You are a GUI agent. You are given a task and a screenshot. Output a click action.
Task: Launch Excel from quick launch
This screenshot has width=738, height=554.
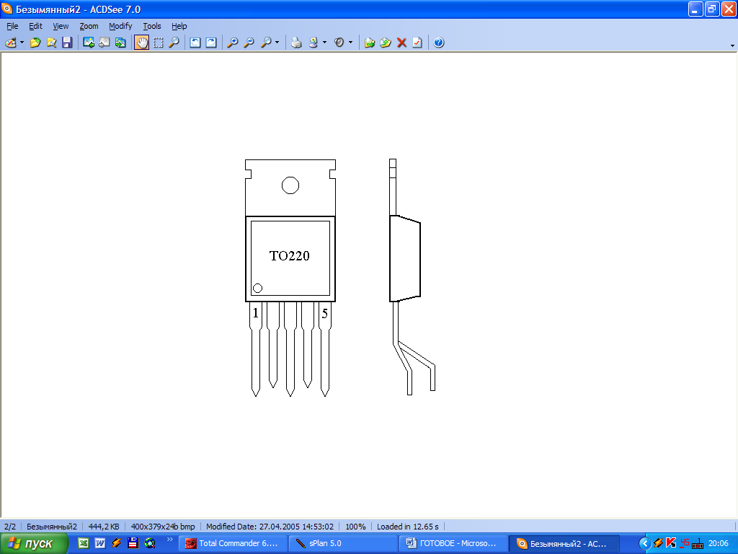(x=84, y=543)
